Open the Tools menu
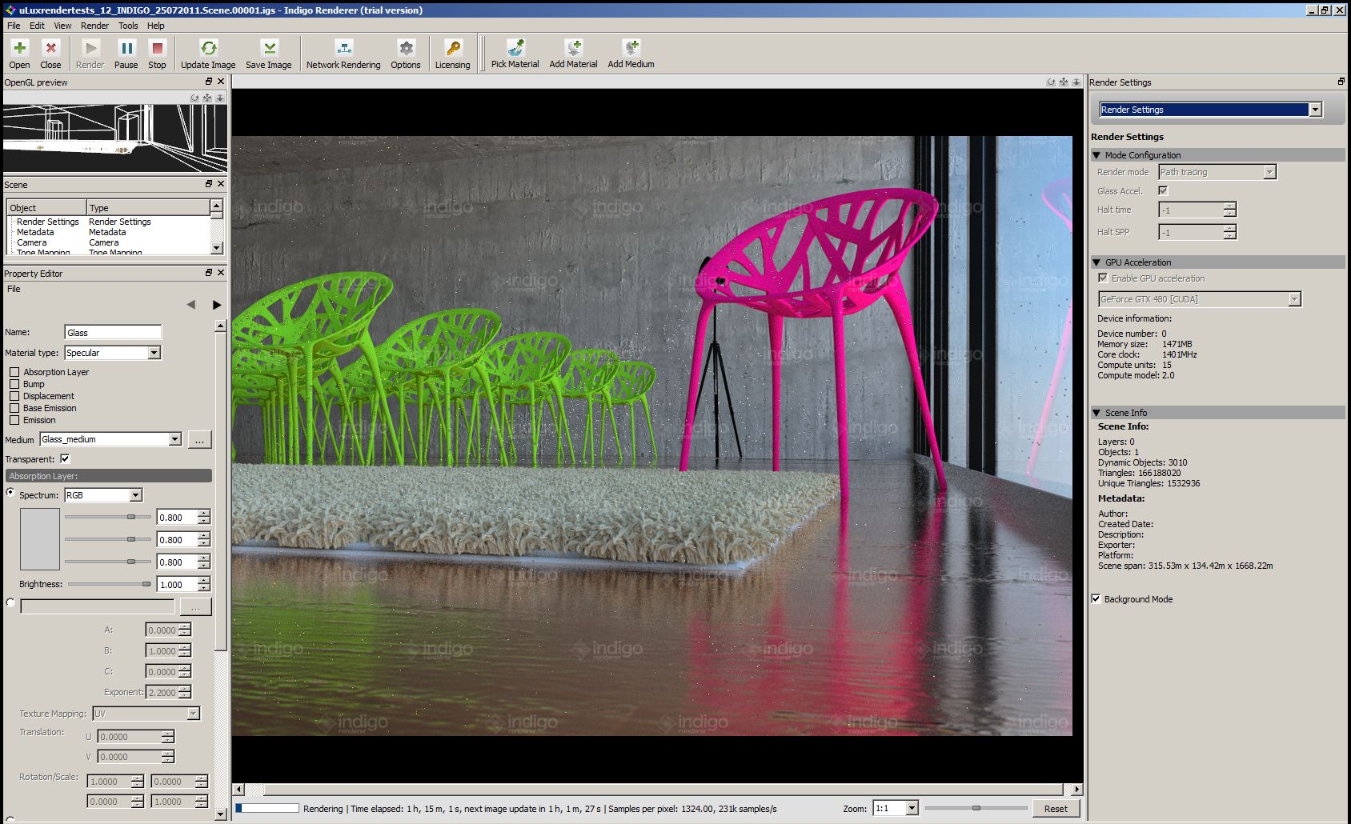This screenshot has width=1351, height=824. click(x=128, y=26)
